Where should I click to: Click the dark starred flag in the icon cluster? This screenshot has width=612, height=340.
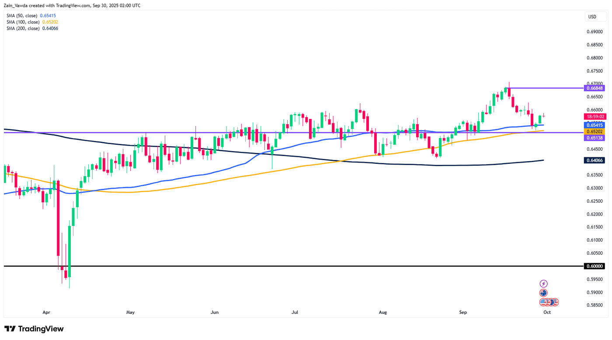552,302
